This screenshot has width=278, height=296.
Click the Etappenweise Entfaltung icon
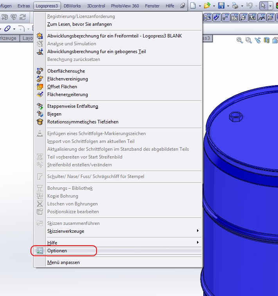(40, 106)
